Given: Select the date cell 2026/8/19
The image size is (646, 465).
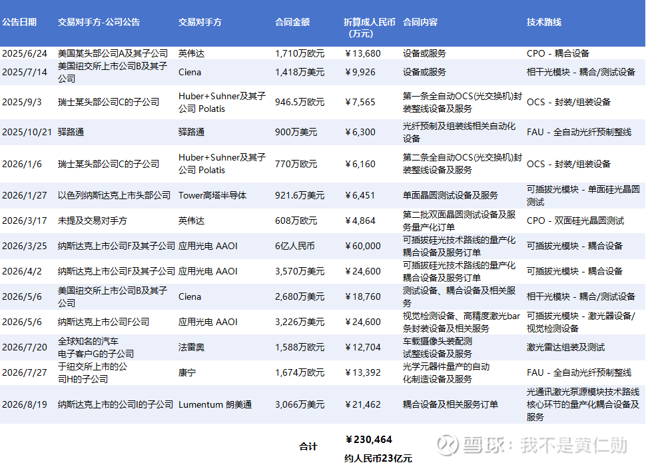Looking at the screenshot, I should pyautogui.click(x=25, y=405).
